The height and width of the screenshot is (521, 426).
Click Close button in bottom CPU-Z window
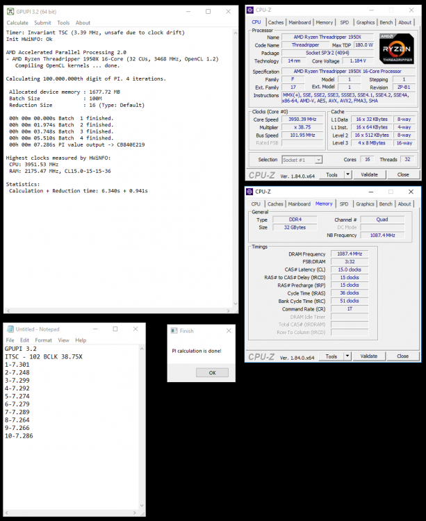click(x=402, y=356)
